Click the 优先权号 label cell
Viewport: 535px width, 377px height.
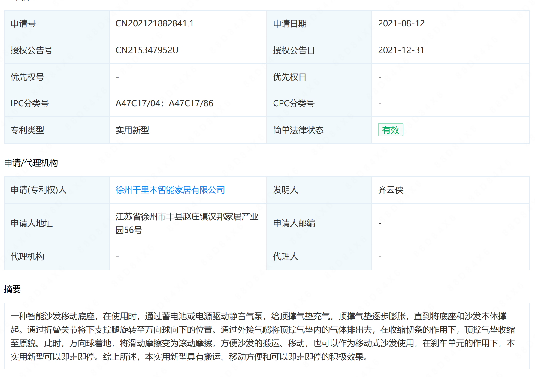(x=57, y=77)
